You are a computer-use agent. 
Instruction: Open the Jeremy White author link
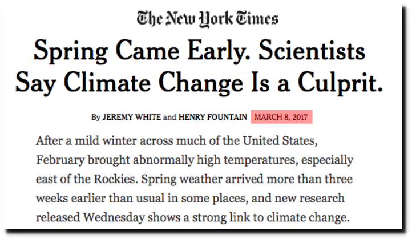[x=131, y=117]
